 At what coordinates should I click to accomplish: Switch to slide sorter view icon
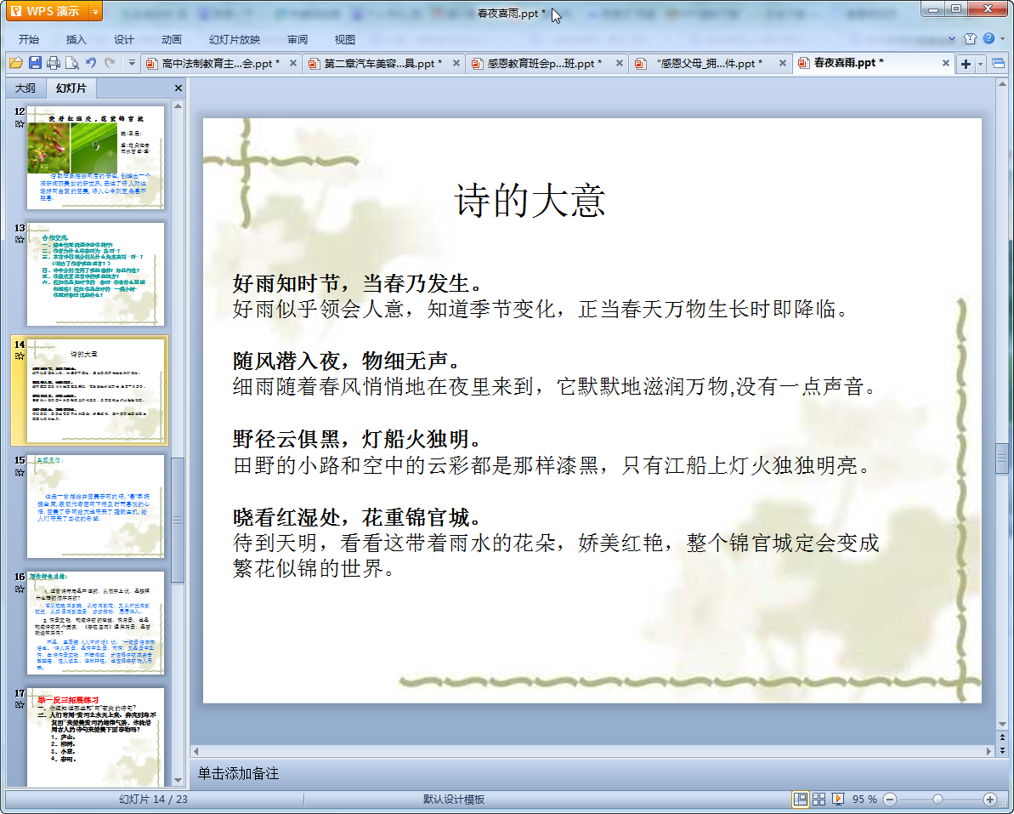(819, 800)
